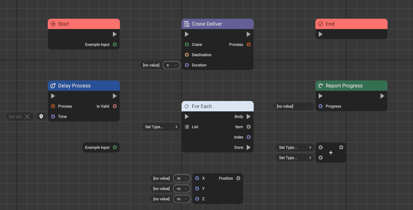The width and height of the screenshot is (413, 210).
Task: Click the List icon in For Each
Action: (x=187, y=127)
